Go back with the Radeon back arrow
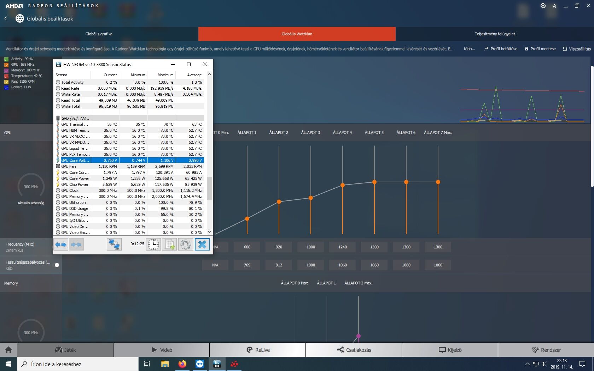This screenshot has width=594, height=371. click(x=6, y=18)
